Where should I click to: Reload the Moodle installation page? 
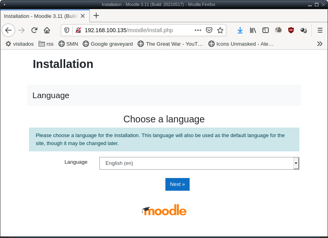coord(34,30)
